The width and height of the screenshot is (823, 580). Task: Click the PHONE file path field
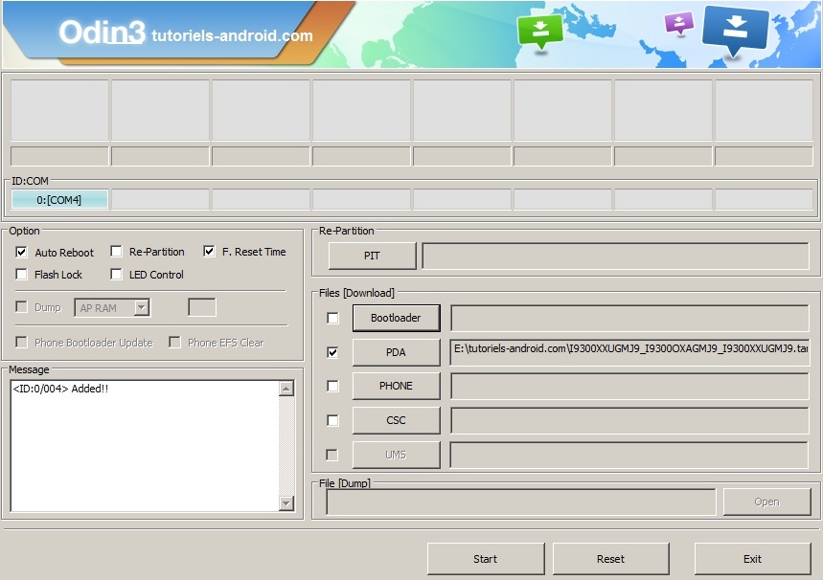coord(629,386)
